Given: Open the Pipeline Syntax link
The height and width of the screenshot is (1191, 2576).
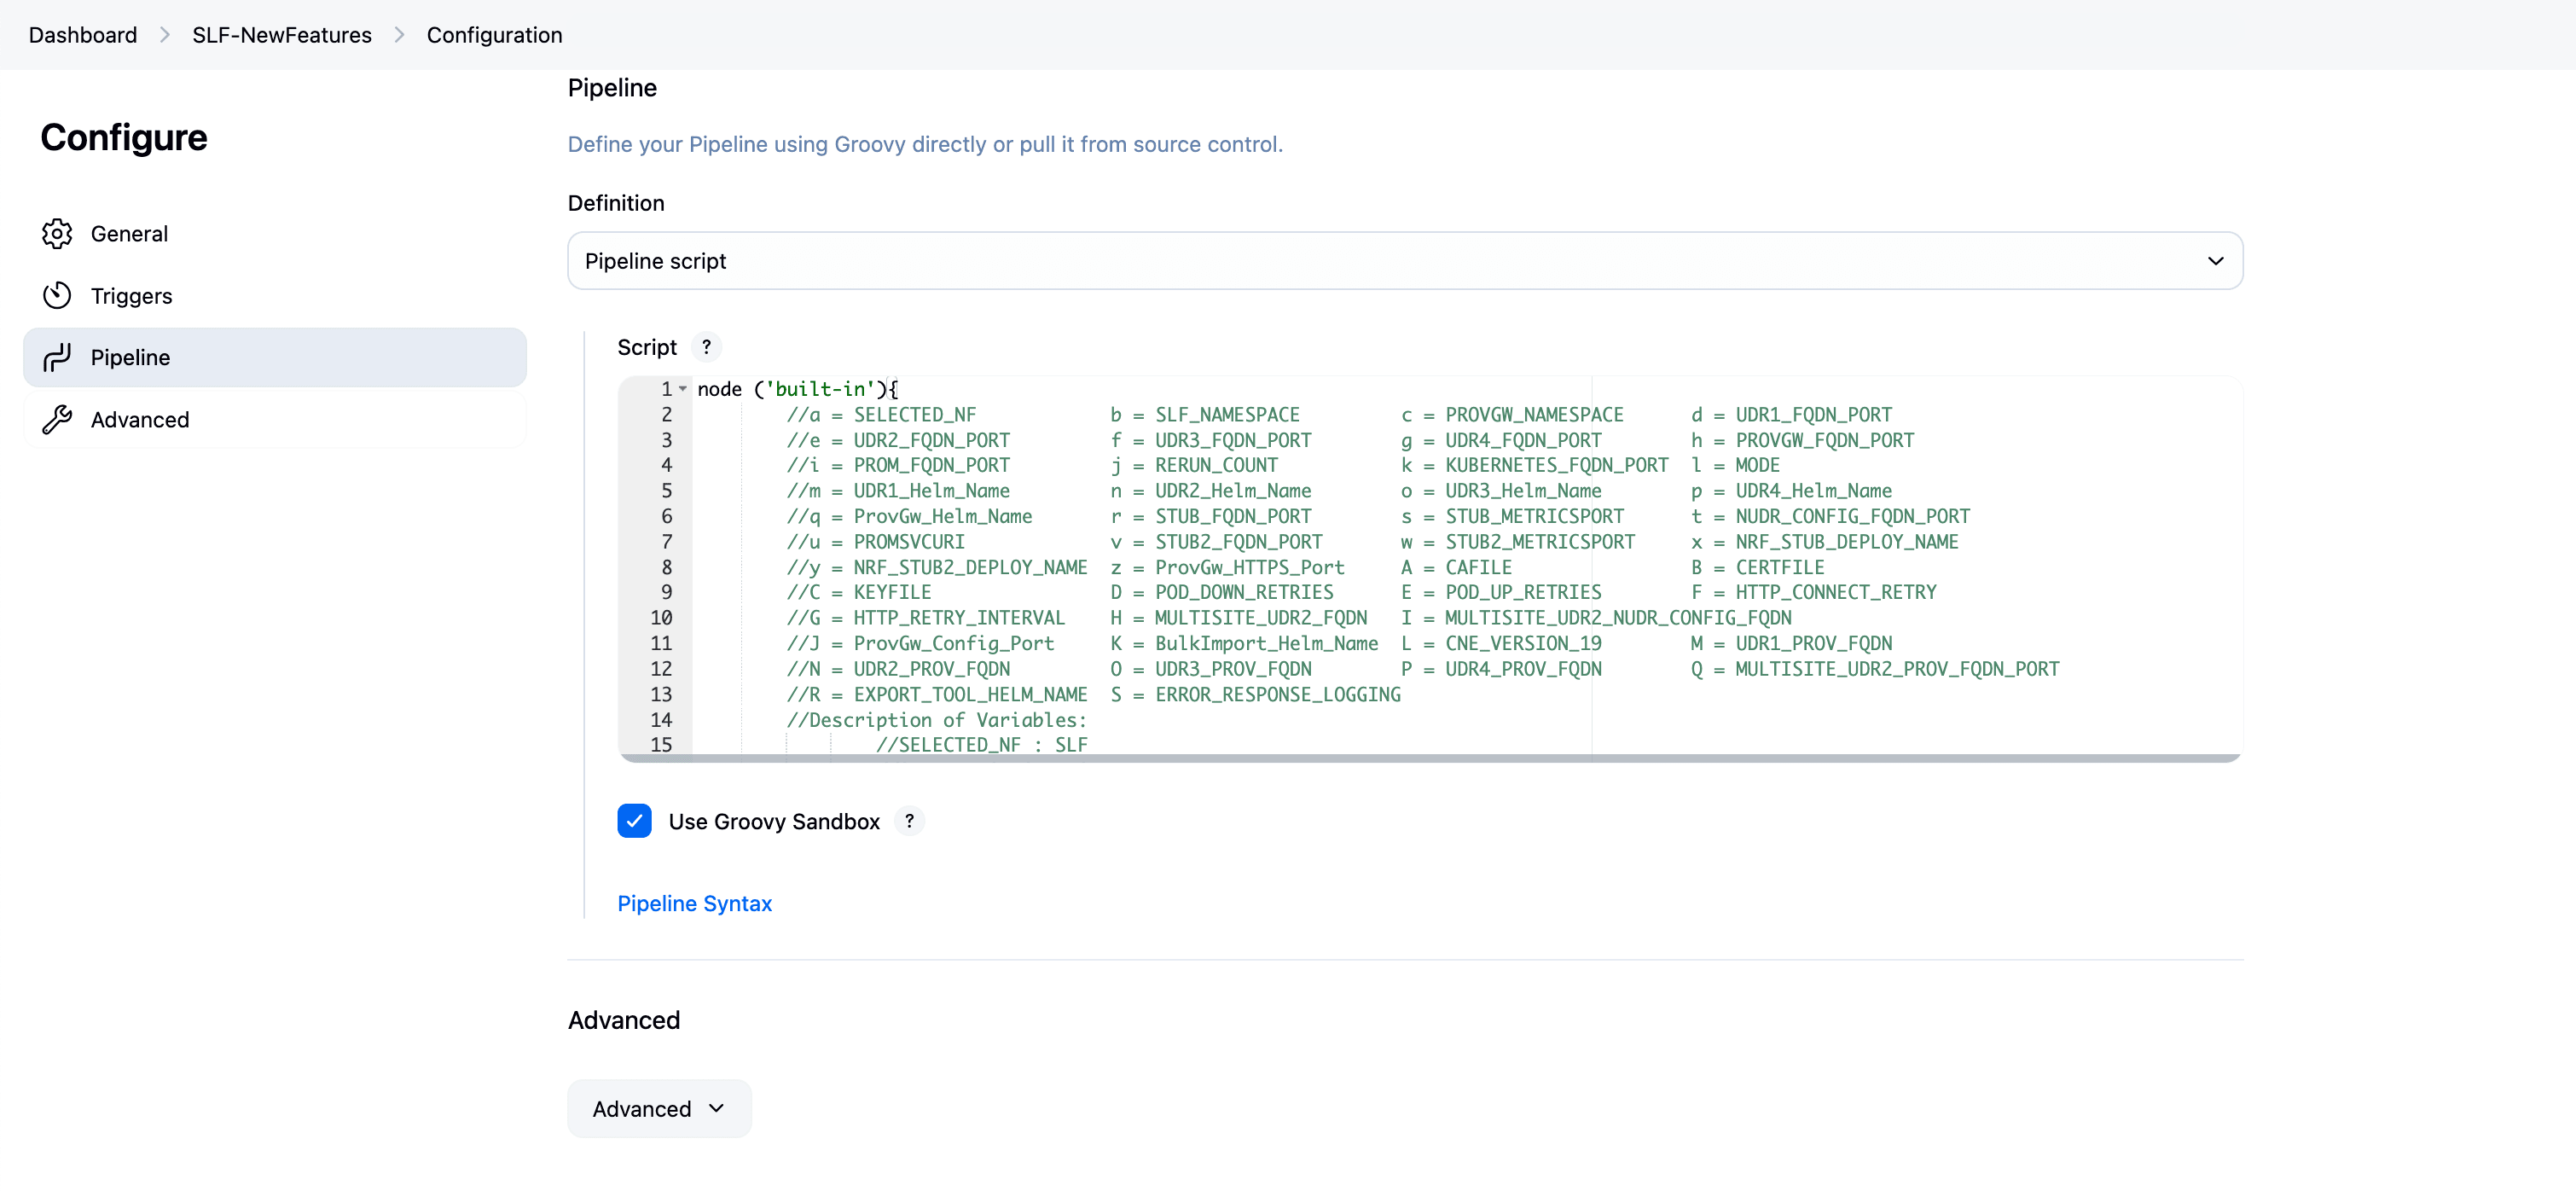Looking at the screenshot, I should (694, 903).
